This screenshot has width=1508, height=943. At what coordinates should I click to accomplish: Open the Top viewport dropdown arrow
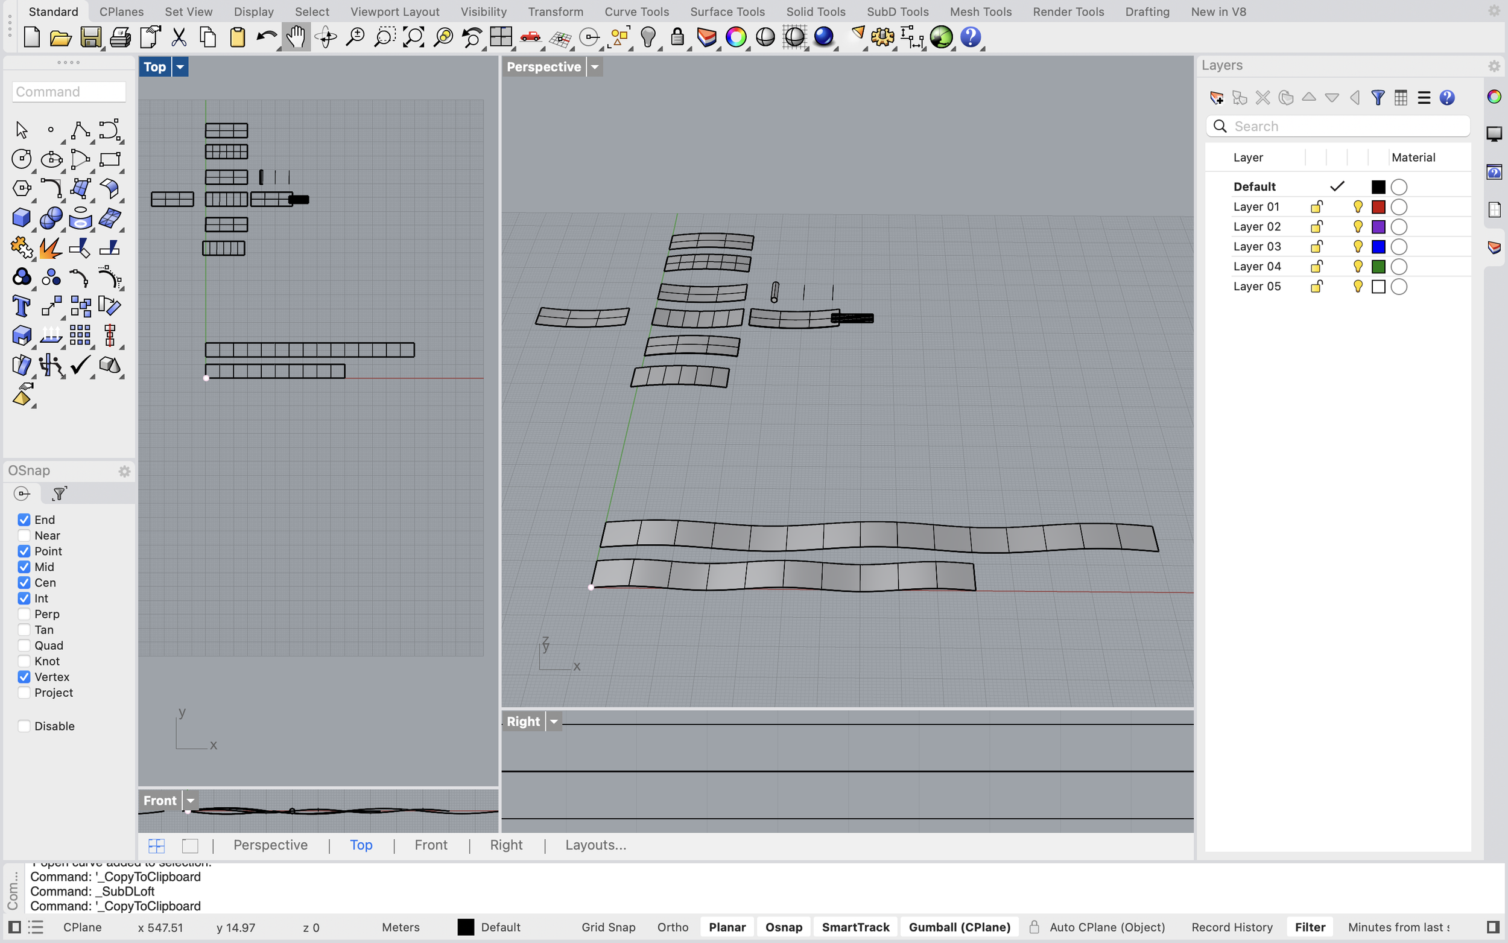point(180,66)
